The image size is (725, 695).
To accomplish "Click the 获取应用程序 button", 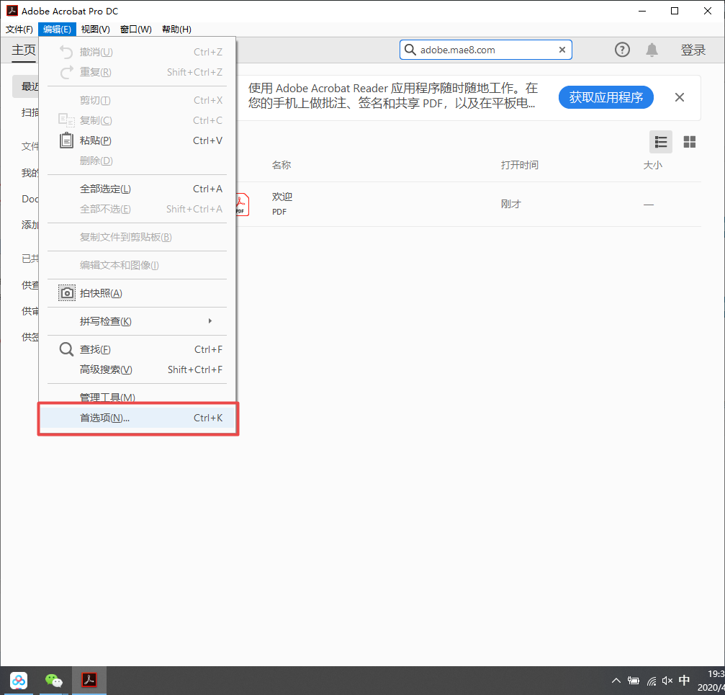I will pyautogui.click(x=605, y=97).
